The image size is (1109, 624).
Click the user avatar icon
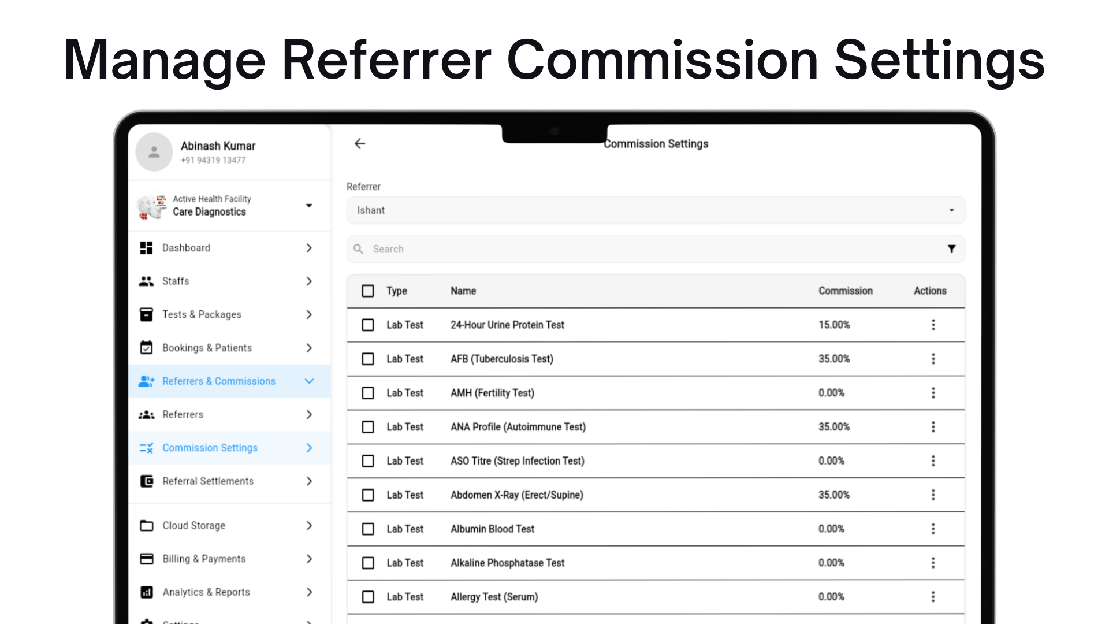(x=154, y=152)
